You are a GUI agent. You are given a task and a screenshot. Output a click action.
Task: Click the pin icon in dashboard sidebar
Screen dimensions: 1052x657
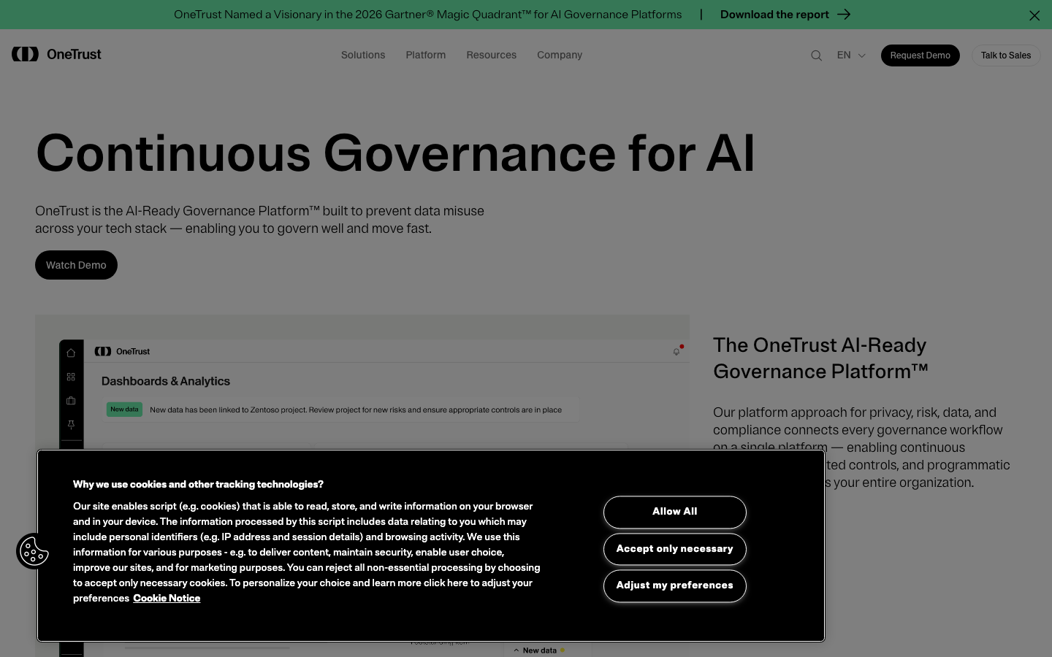pos(71,424)
